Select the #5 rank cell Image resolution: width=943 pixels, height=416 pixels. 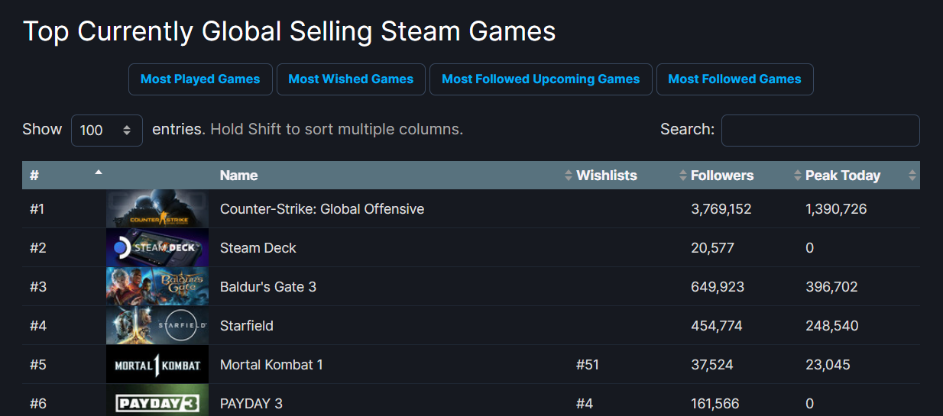coord(38,365)
